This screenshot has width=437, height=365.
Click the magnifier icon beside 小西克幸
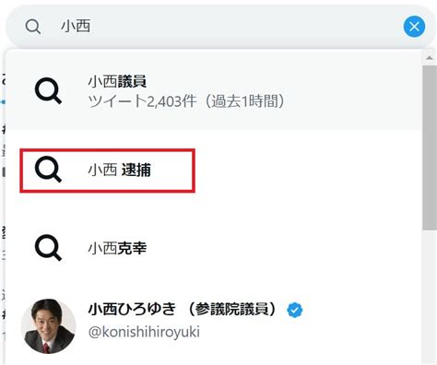[49, 248]
